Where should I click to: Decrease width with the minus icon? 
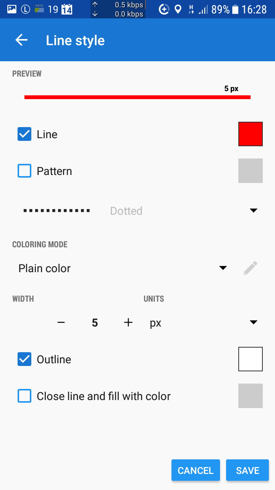[x=61, y=323]
